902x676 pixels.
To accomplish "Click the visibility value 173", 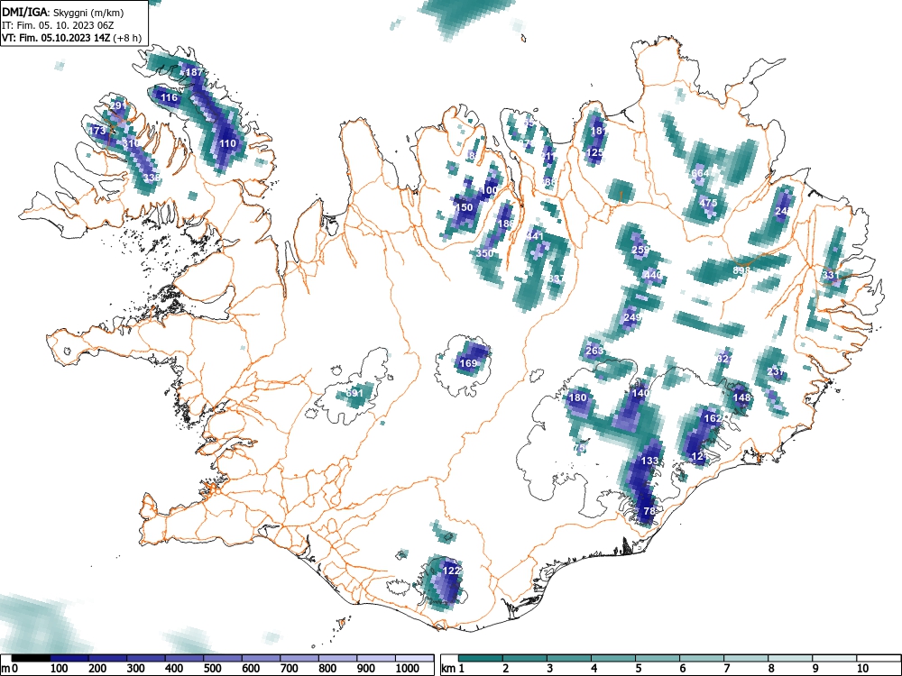I will 97,131.
